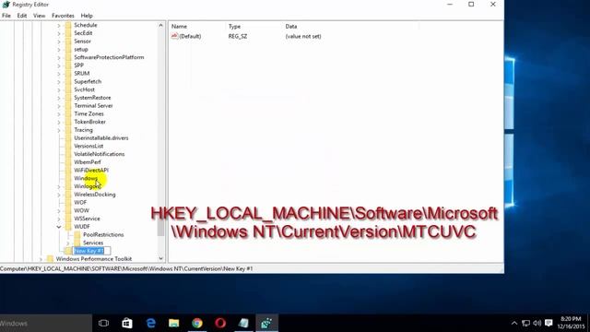Select the PoolRestrictions folder icon
The image size is (590, 332).
[x=77, y=234]
